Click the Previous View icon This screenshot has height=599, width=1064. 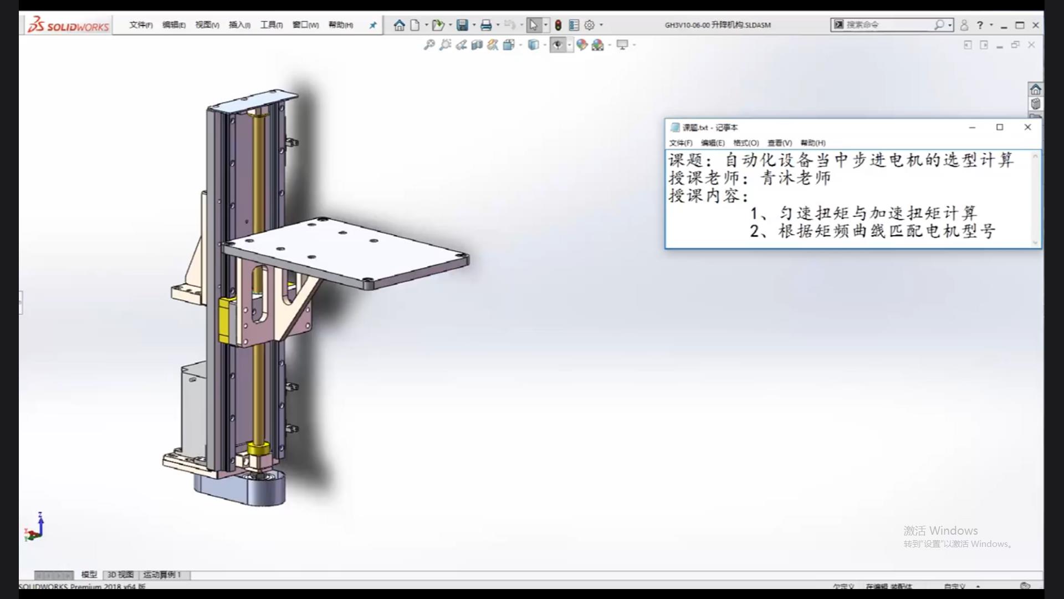click(x=461, y=45)
